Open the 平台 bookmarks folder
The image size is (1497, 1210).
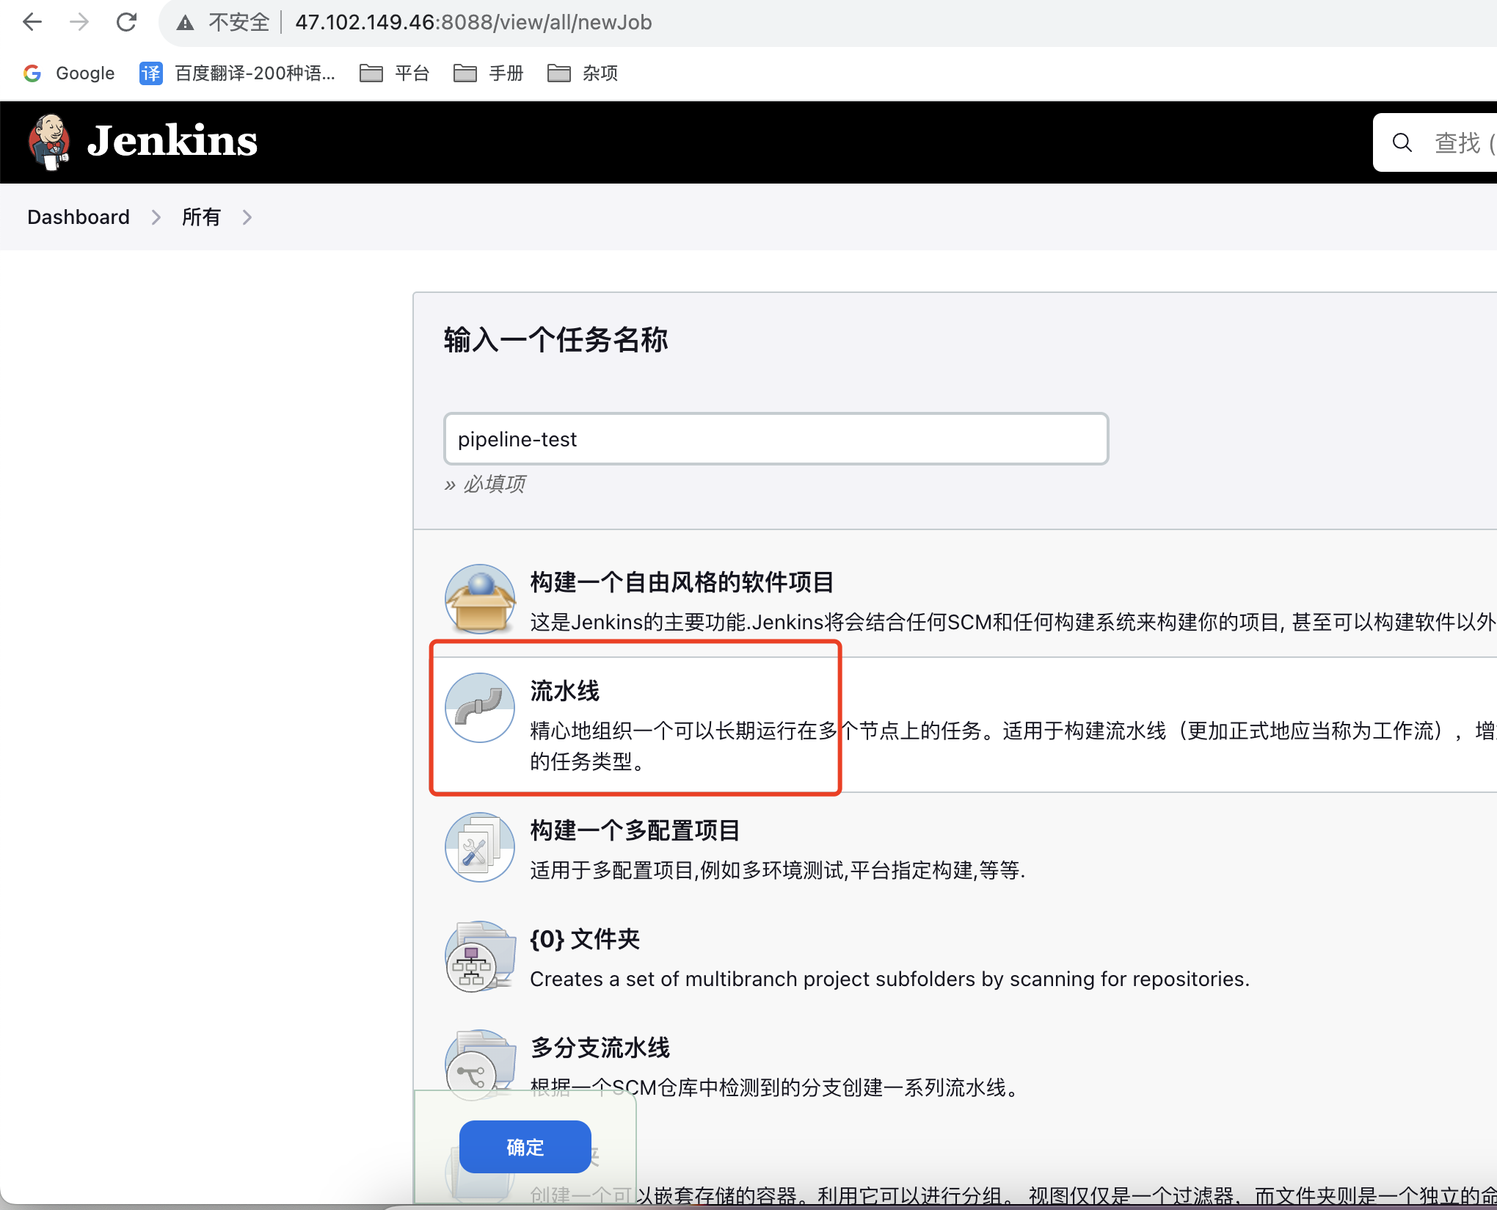click(394, 73)
